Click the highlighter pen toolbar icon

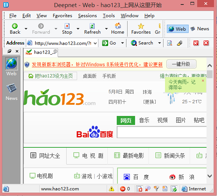tap(180, 43)
